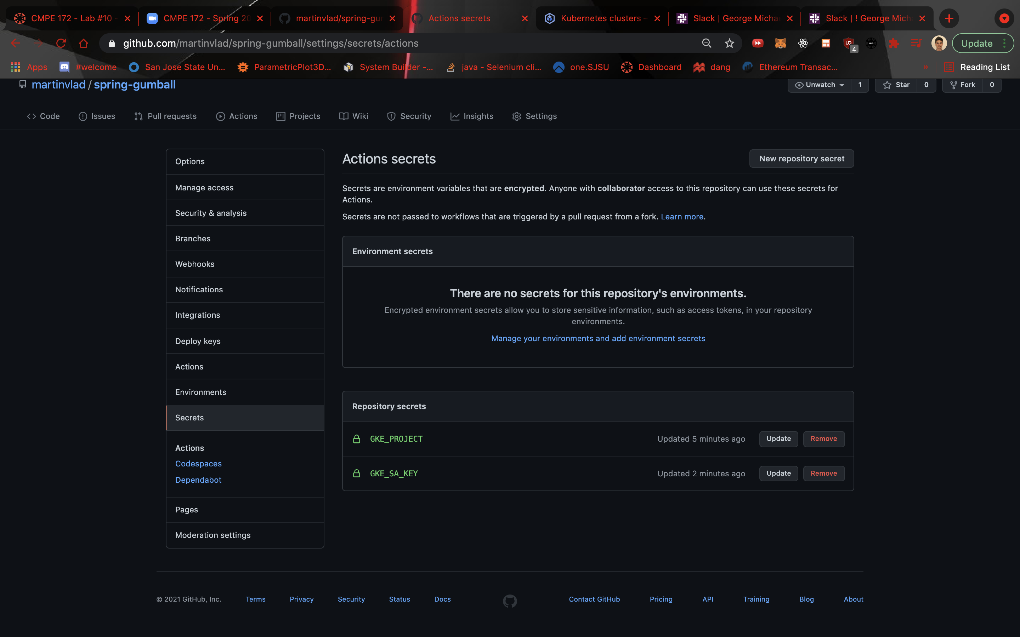Viewport: 1020px width, 637px height.
Task: Click the React DevTools extension icon
Action: pos(803,44)
